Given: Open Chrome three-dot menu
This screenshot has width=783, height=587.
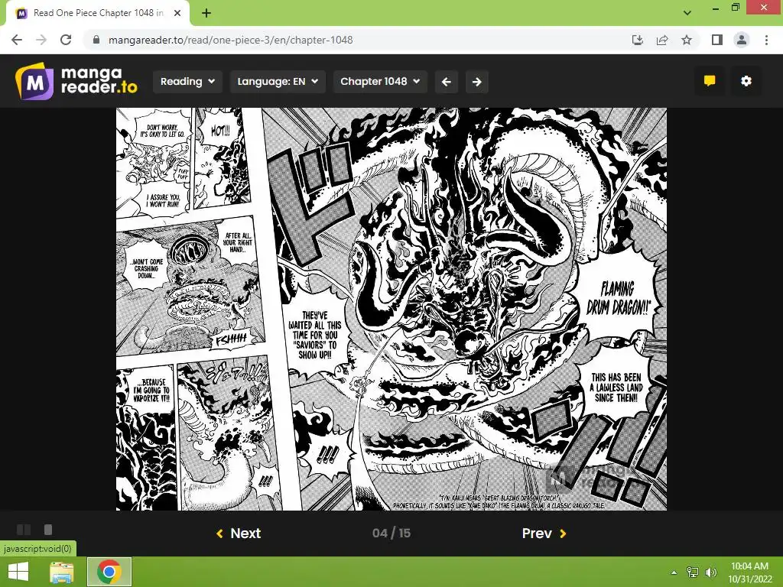Looking at the screenshot, I should coord(766,40).
